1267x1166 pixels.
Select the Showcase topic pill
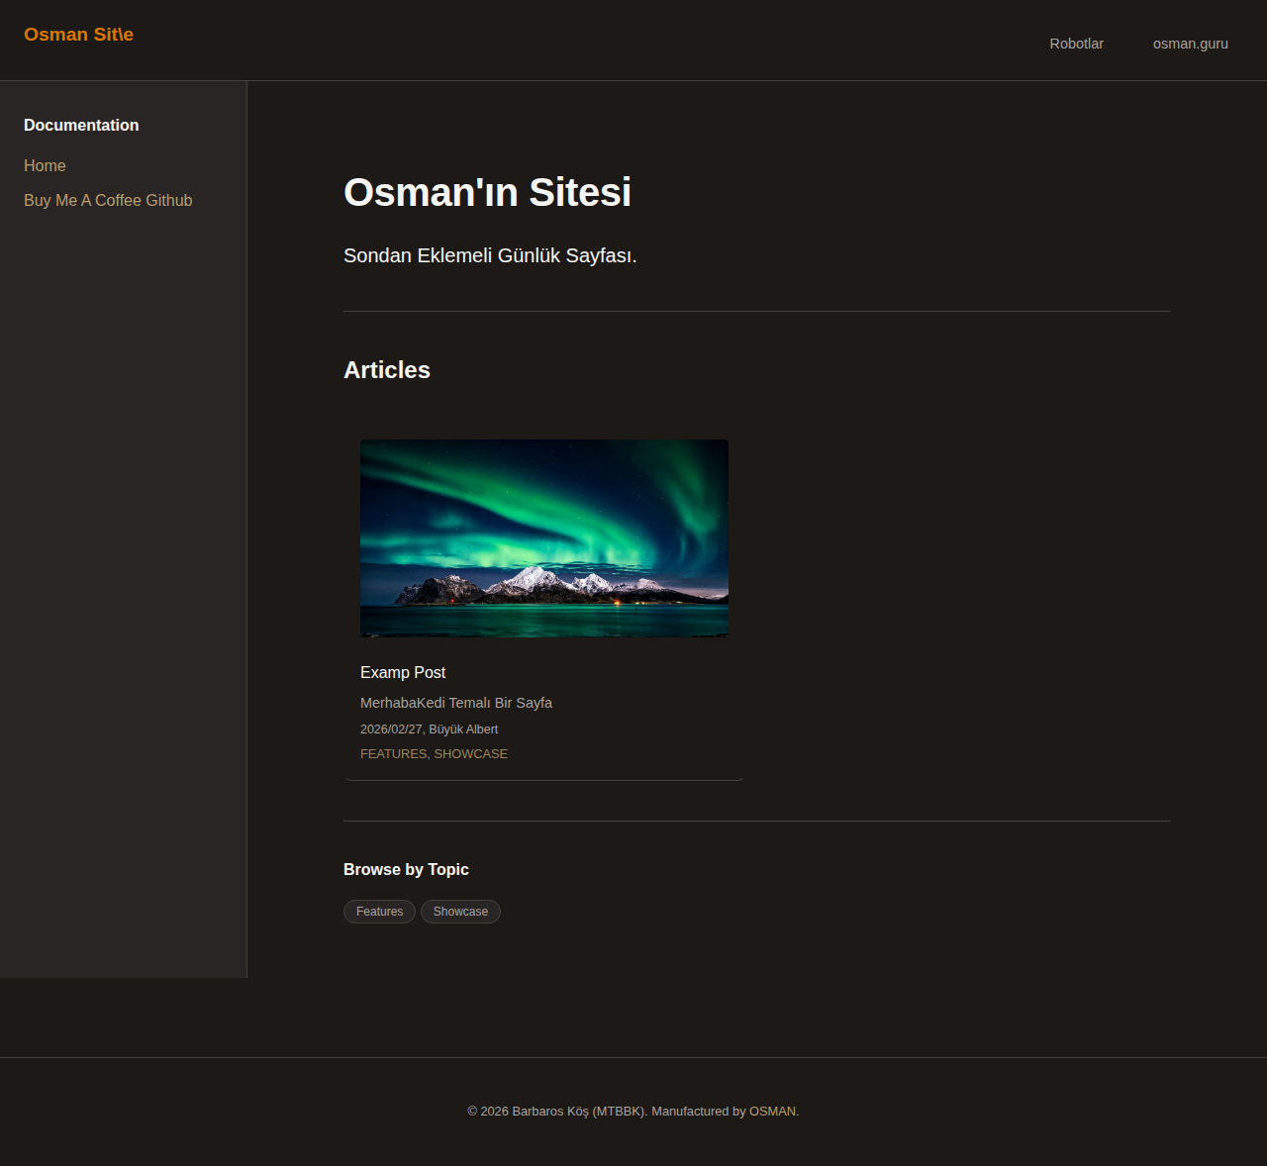click(460, 912)
